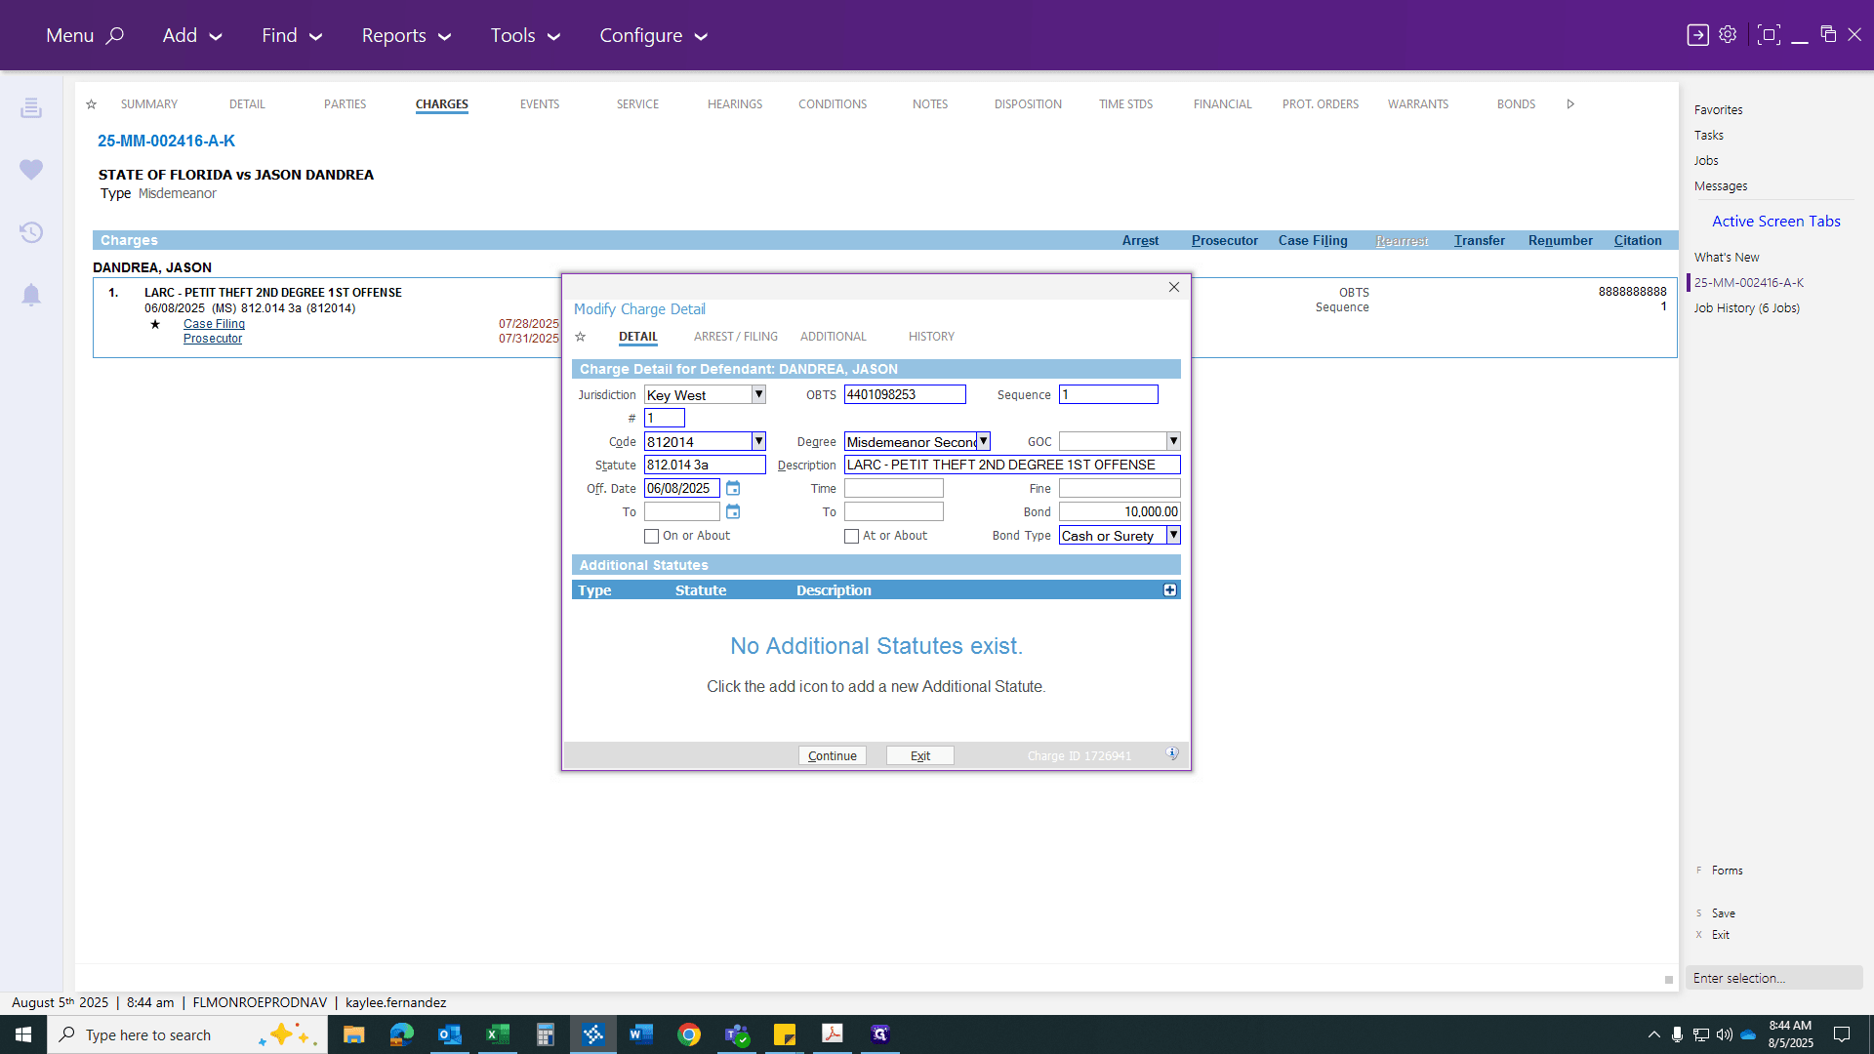Add a new Additional Statute with plus icon

tap(1169, 590)
